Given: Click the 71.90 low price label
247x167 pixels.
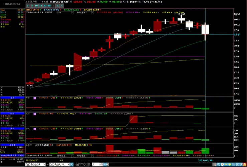Looking at the screenshot, I should pos(30,86).
